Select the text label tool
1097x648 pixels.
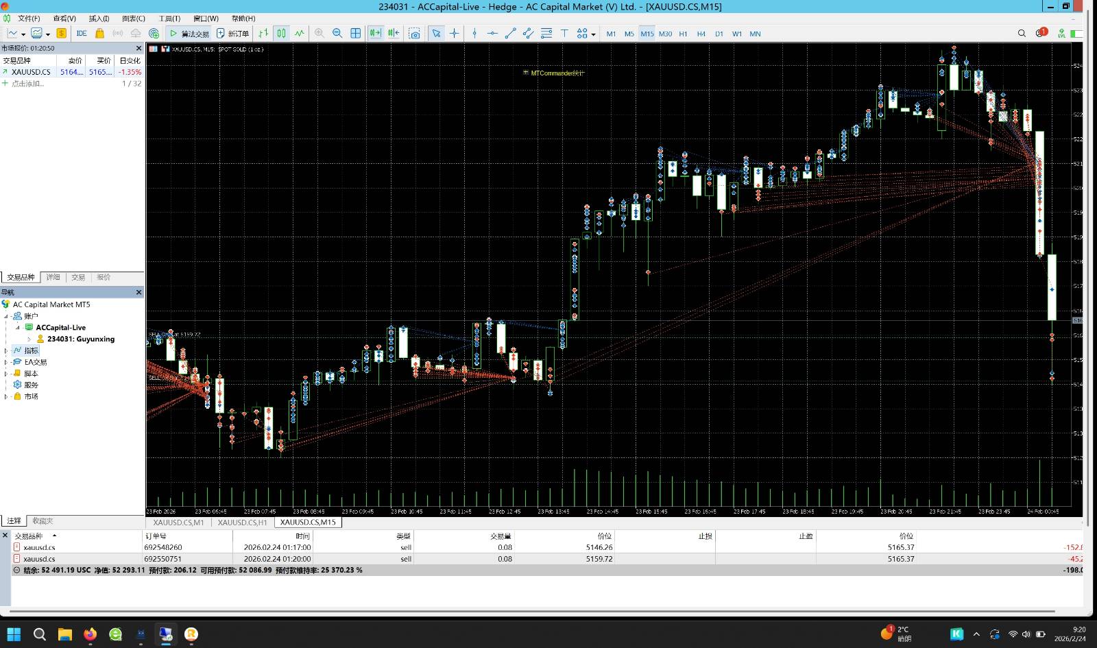point(564,33)
